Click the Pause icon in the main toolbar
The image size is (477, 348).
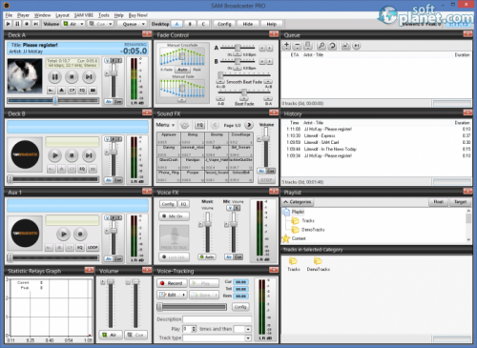(x=17, y=24)
